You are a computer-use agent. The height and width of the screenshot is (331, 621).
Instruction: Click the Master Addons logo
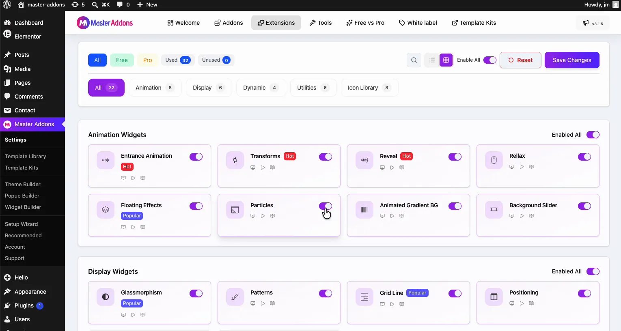(105, 23)
